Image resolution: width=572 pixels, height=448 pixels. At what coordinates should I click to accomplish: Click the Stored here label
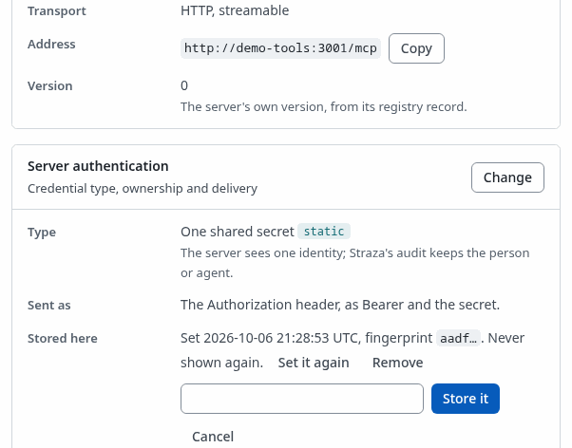(63, 338)
